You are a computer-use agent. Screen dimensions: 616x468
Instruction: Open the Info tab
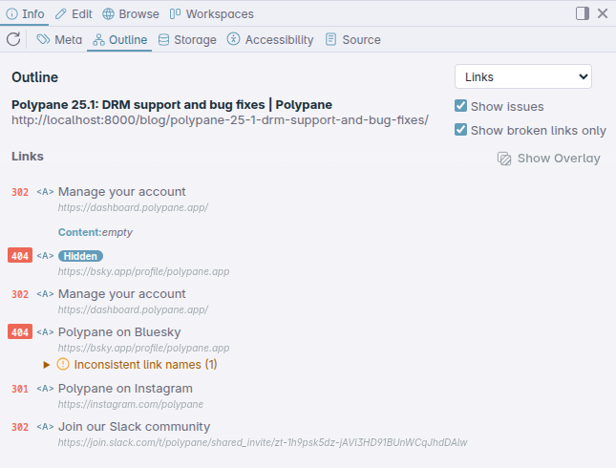[25, 14]
